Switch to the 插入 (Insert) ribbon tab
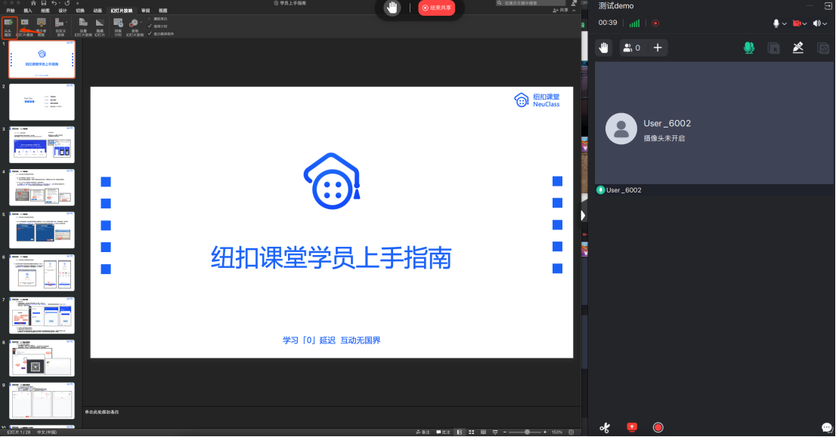 click(x=28, y=11)
